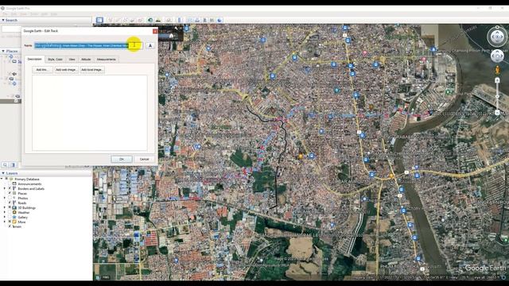Switch to the Altitude tab
509x286 pixels.
point(86,60)
